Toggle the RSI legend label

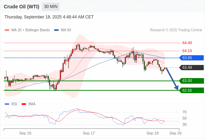click(x=14, y=104)
